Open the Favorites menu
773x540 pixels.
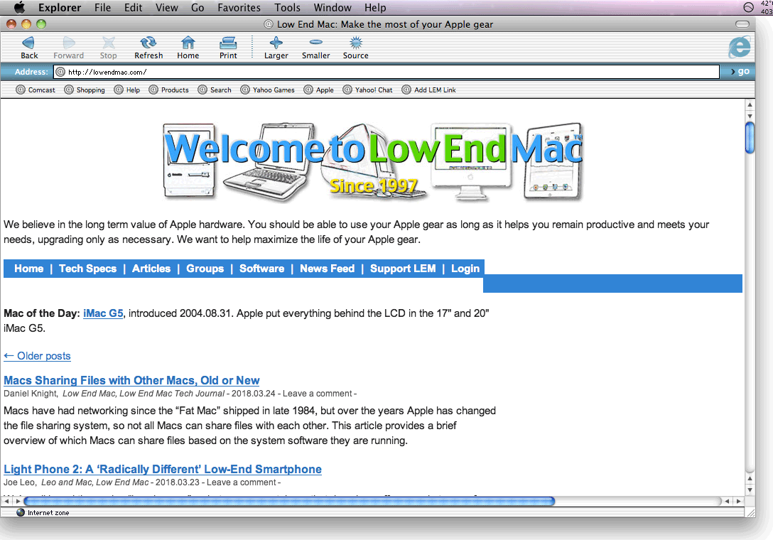pyautogui.click(x=239, y=8)
